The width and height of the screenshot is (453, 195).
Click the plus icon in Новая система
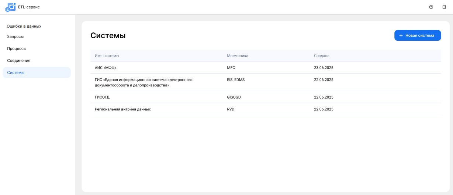(x=401, y=35)
